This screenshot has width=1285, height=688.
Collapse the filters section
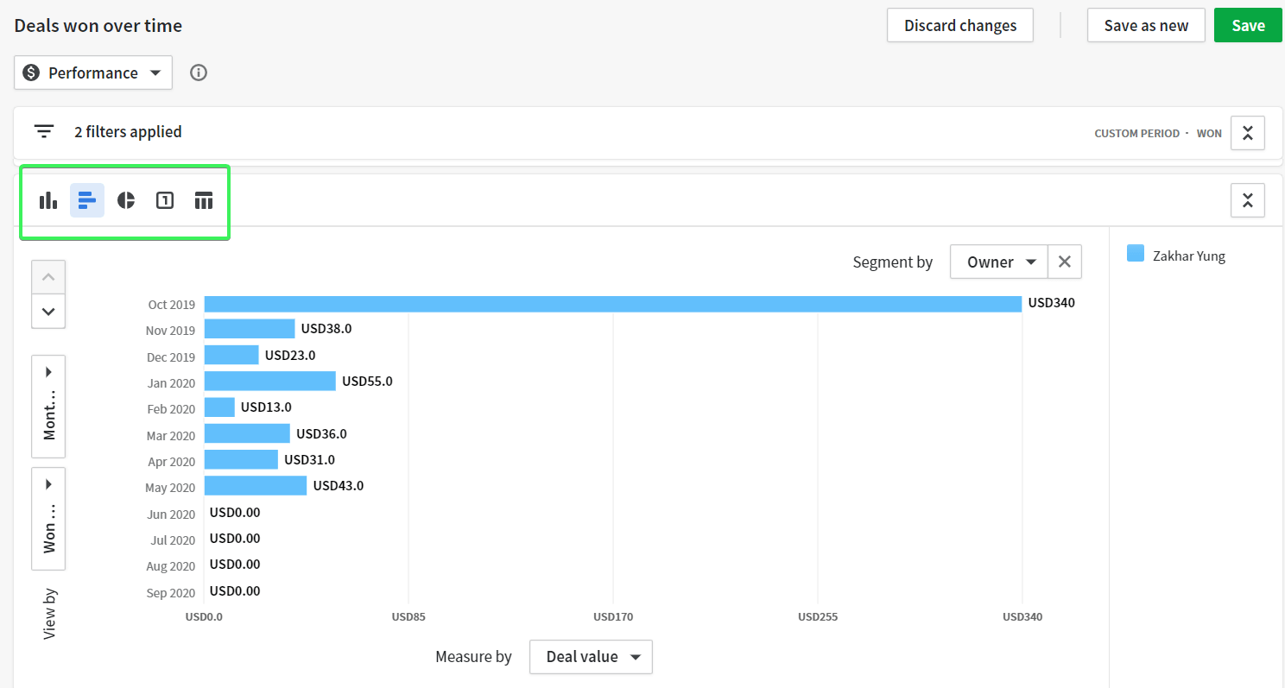point(1247,133)
